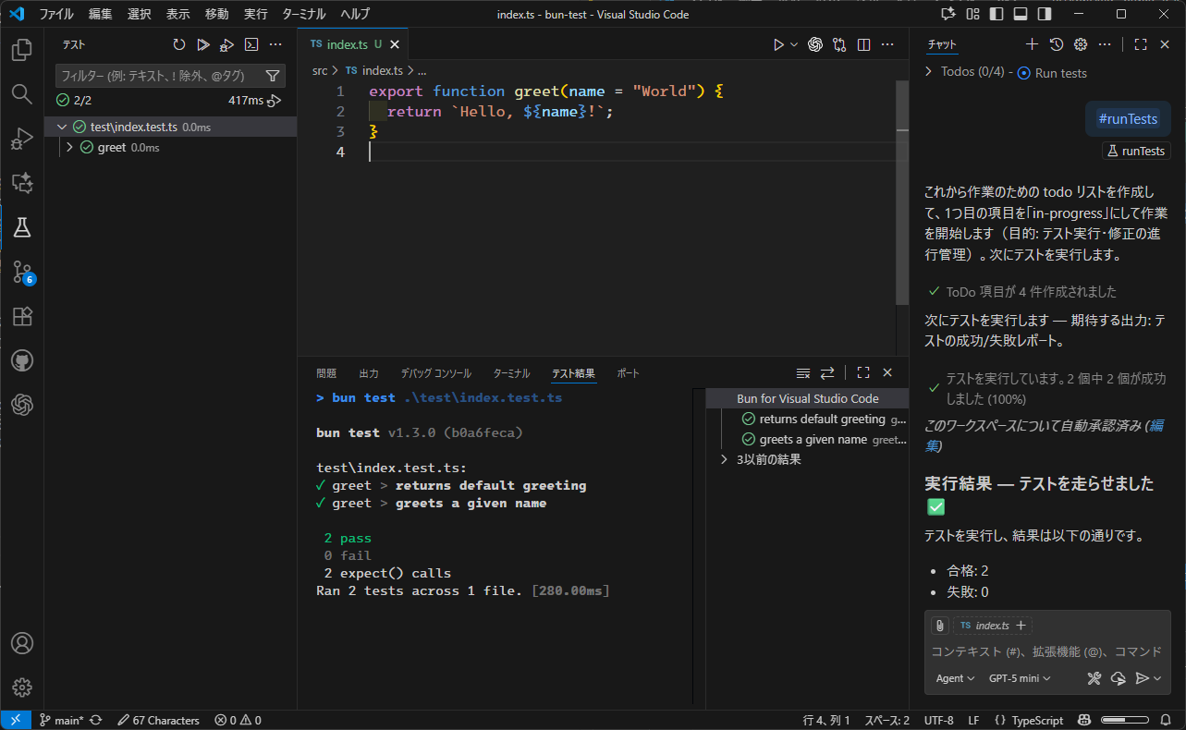
Task: Show chat history clock icon
Action: [1057, 44]
